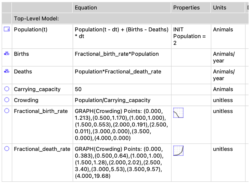Viewport: 249px width, 186px height.
Task: Click the flow icon beside Deaths
Action: [x=7, y=71]
